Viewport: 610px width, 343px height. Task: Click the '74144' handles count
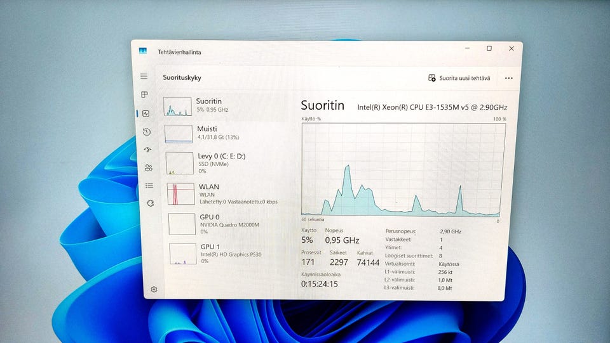point(368,262)
